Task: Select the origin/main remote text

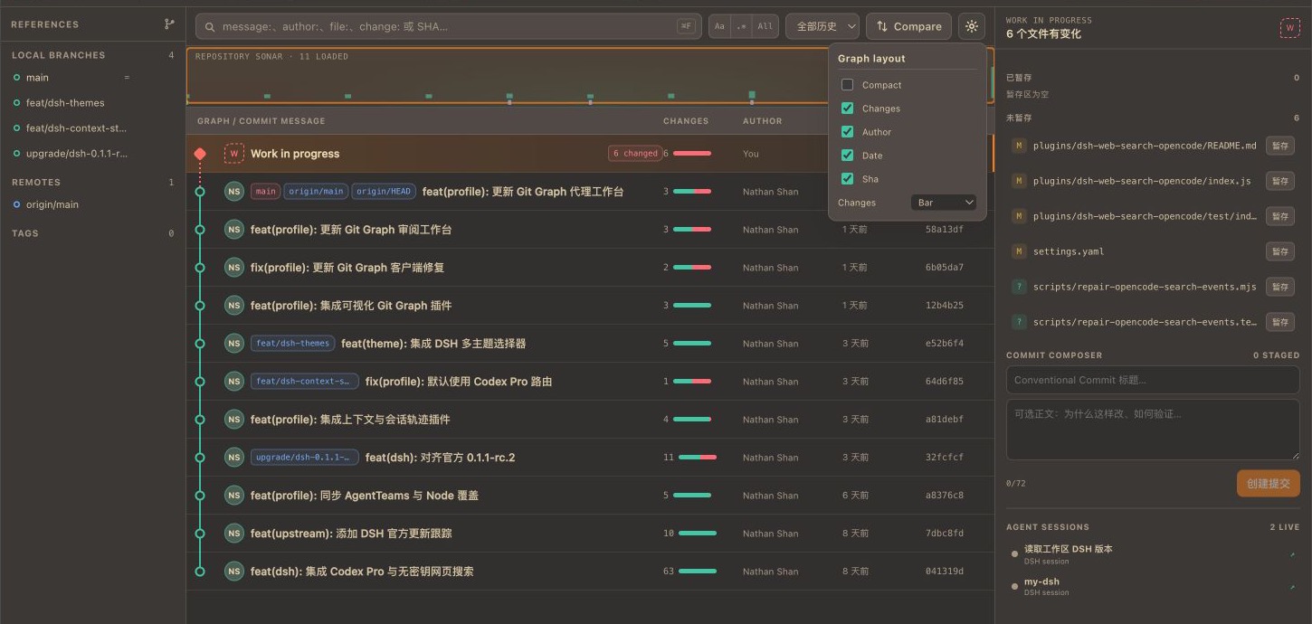Action: click(52, 204)
